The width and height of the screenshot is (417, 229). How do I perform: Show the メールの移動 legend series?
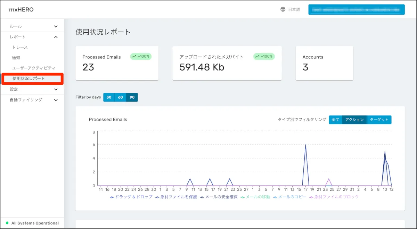[255, 197]
